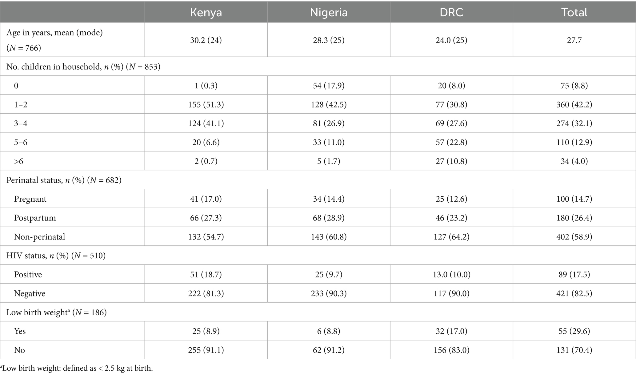Select the 'No. children in household' section heading
Screen dimensions: 636x375
[x=83, y=67]
